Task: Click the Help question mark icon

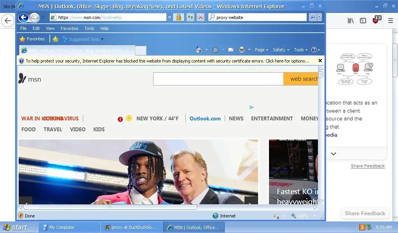Action: pyautogui.click(x=314, y=50)
